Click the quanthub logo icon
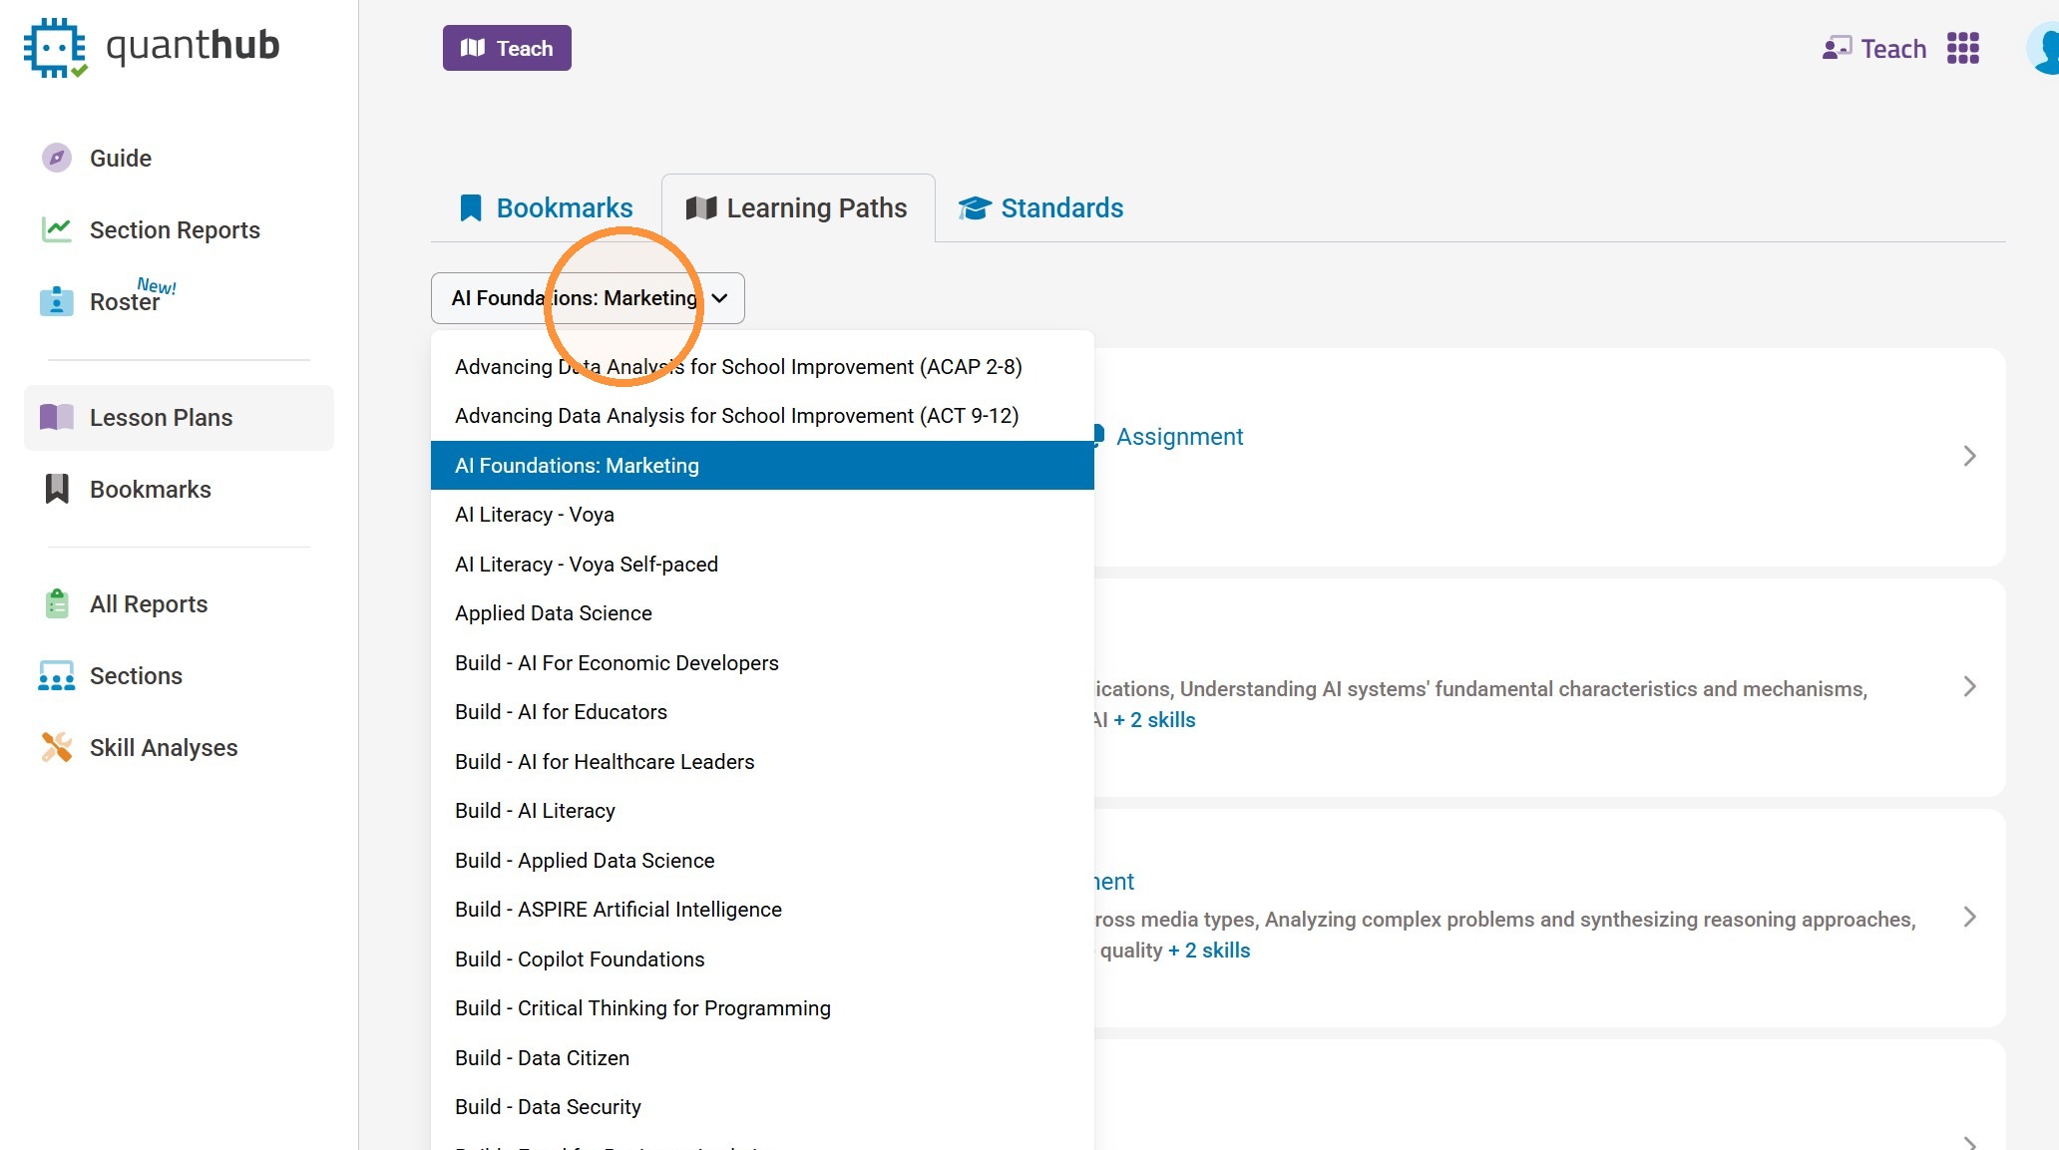2059x1150 pixels. pos(55,47)
